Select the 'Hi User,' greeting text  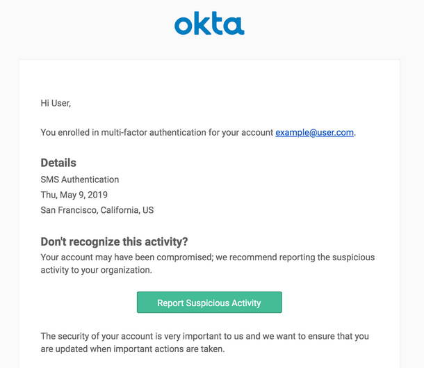56,103
